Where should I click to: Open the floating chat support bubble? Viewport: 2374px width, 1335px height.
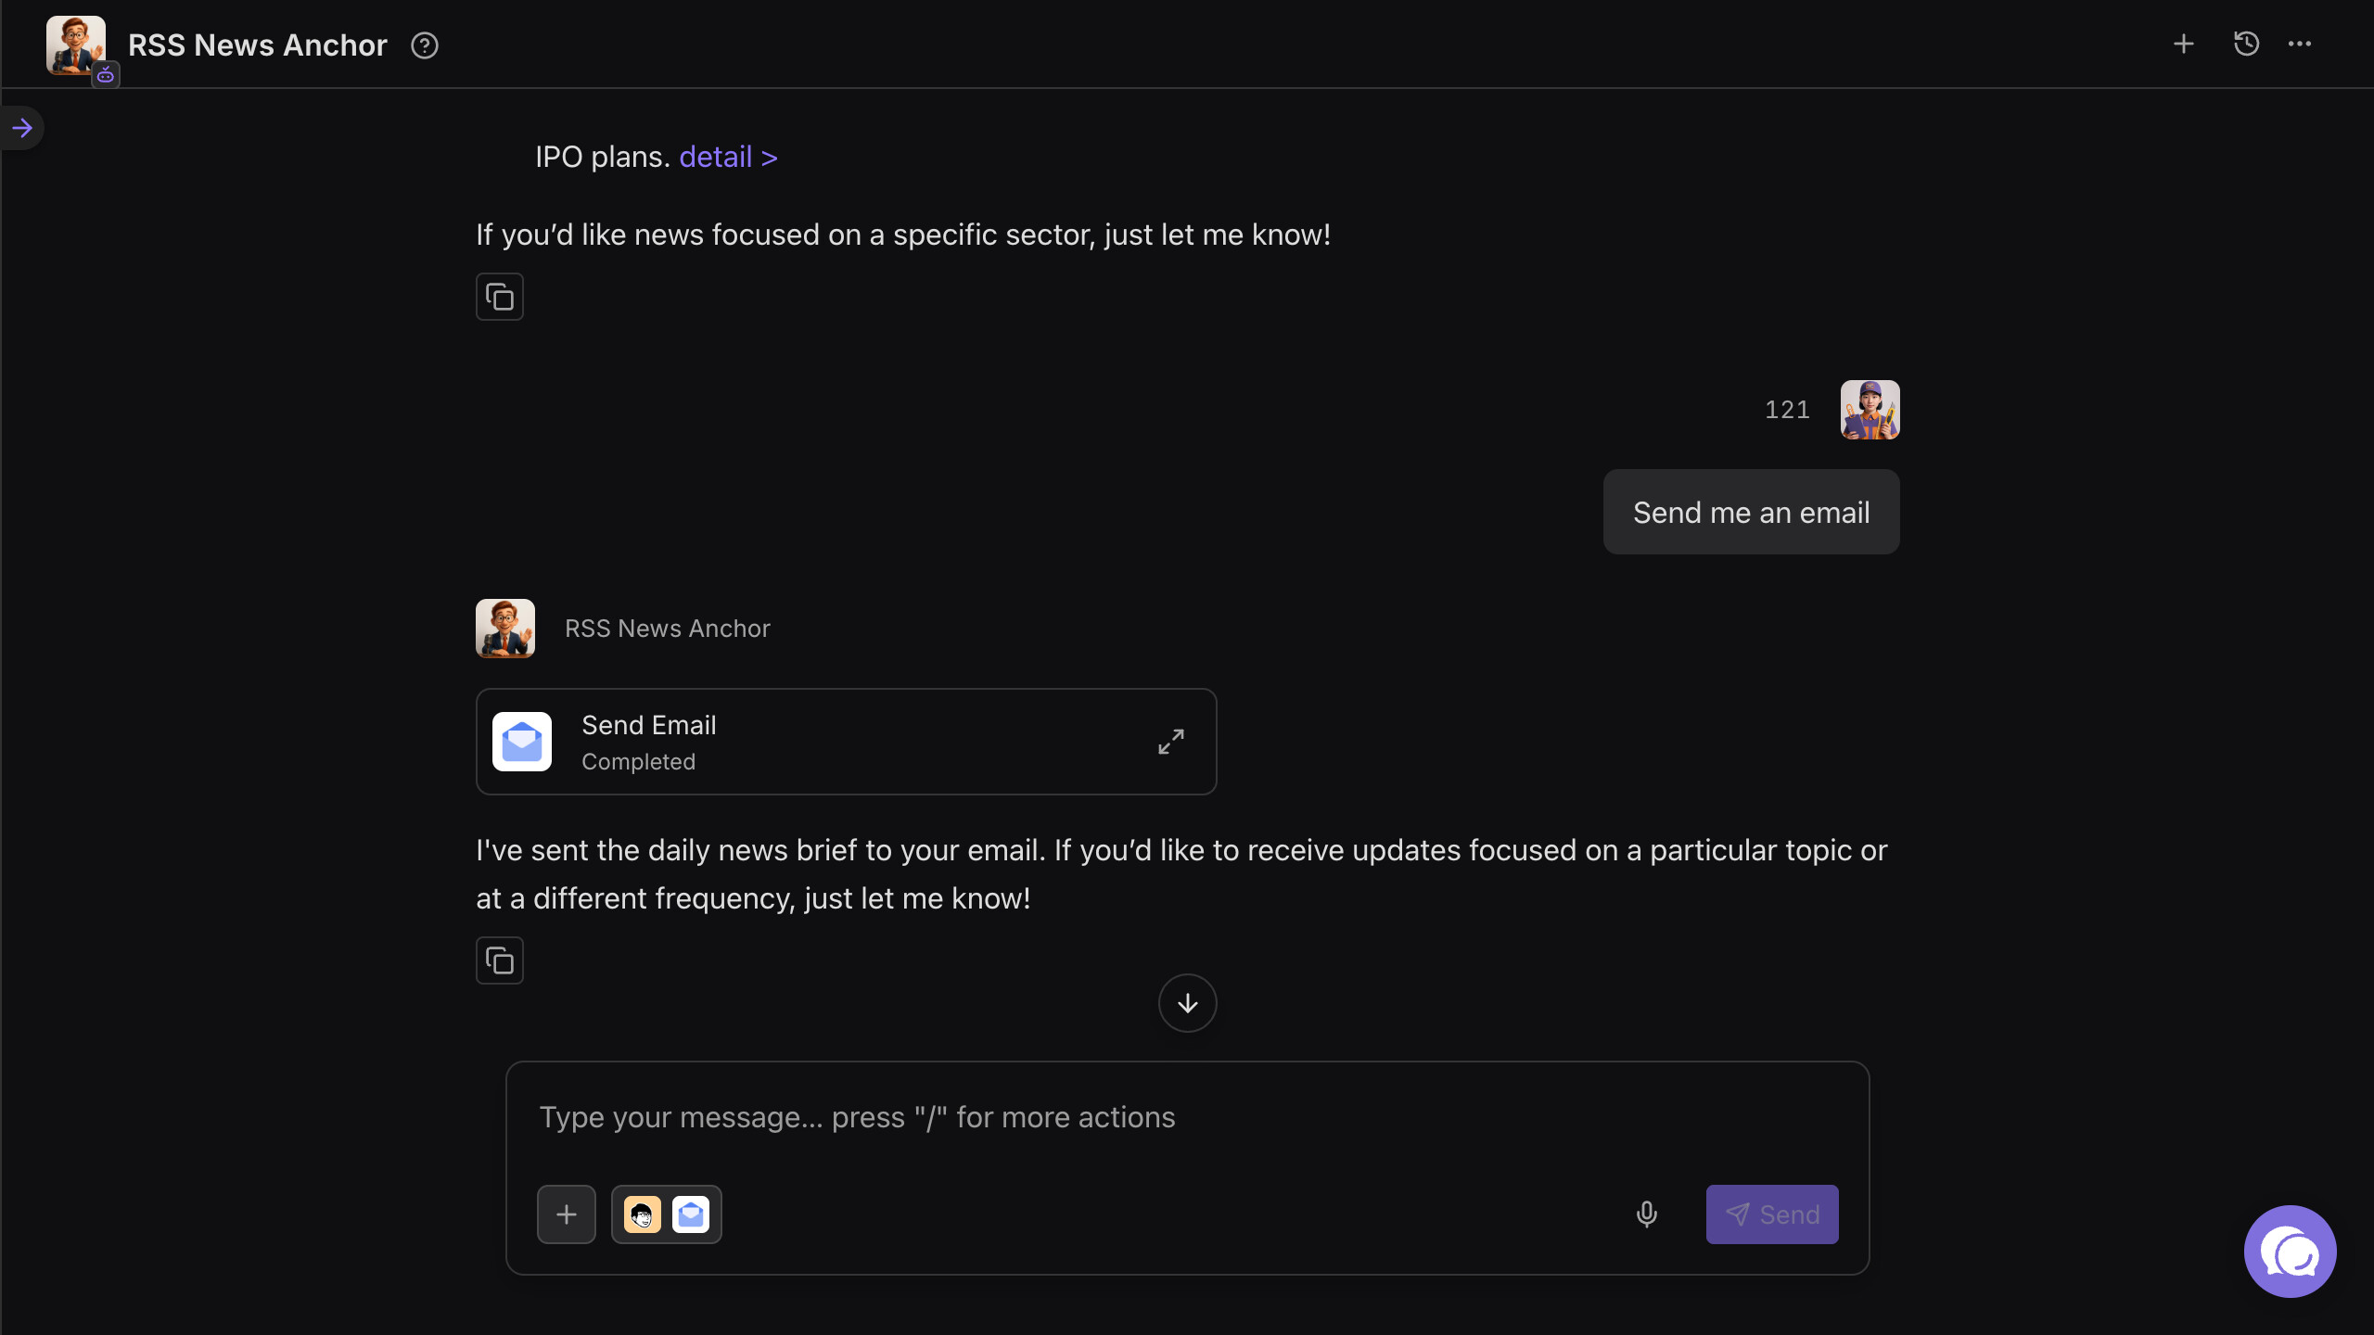pos(2290,1252)
